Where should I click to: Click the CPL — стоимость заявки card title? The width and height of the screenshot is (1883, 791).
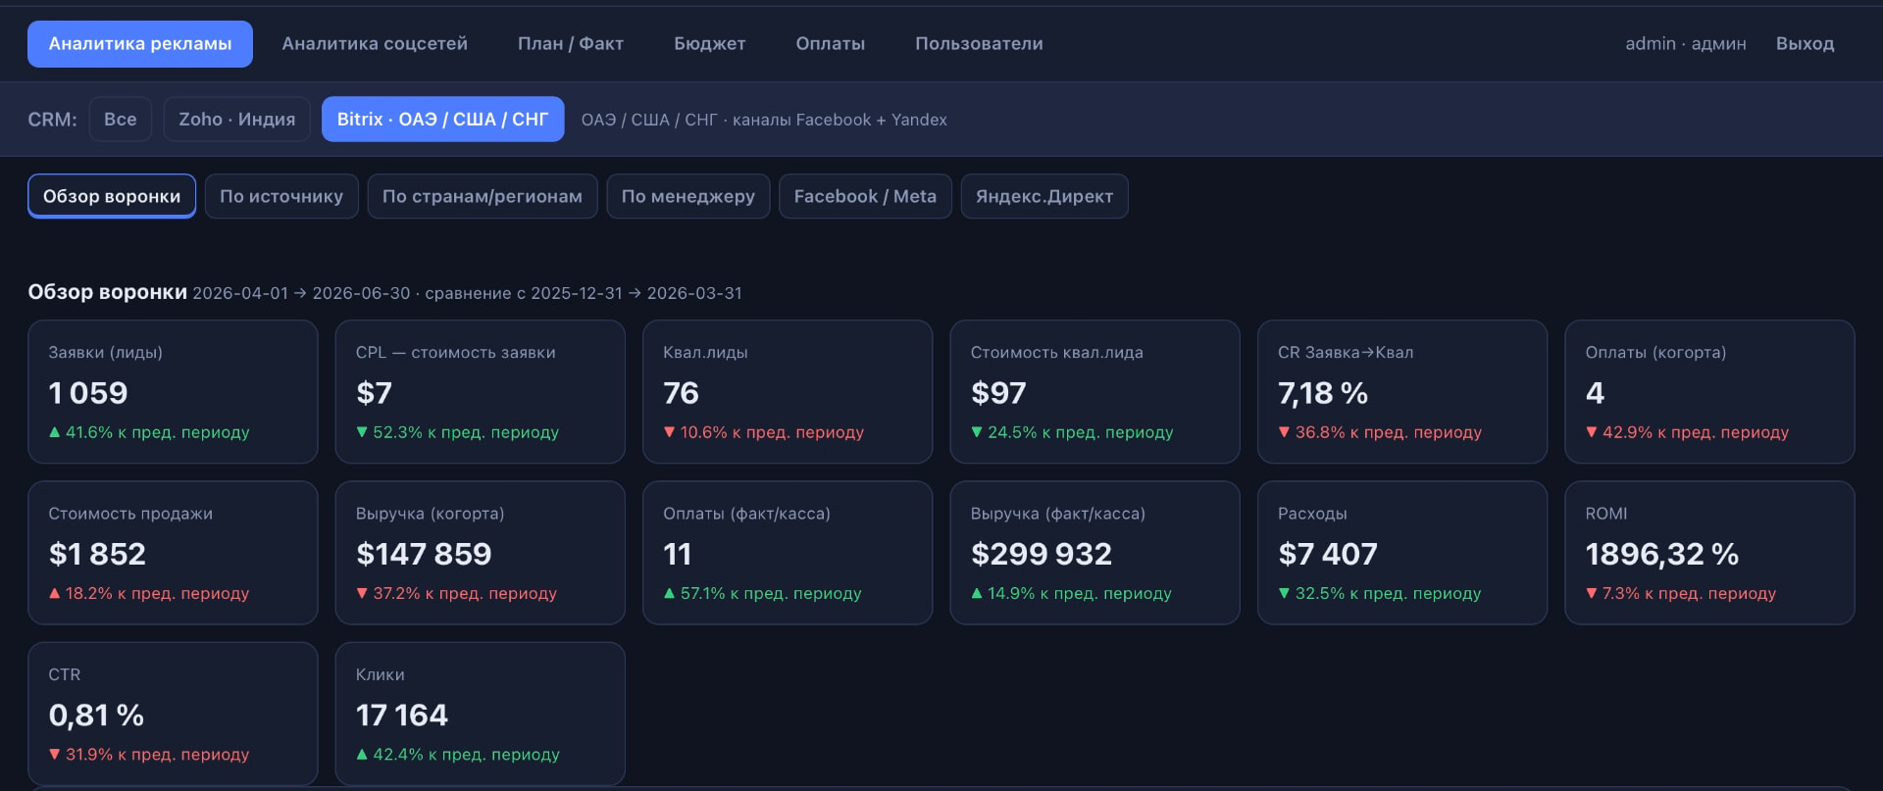click(x=455, y=353)
